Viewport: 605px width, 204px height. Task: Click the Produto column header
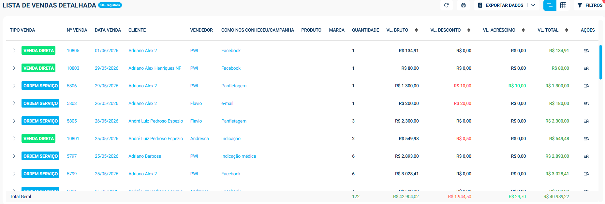tap(311, 30)
